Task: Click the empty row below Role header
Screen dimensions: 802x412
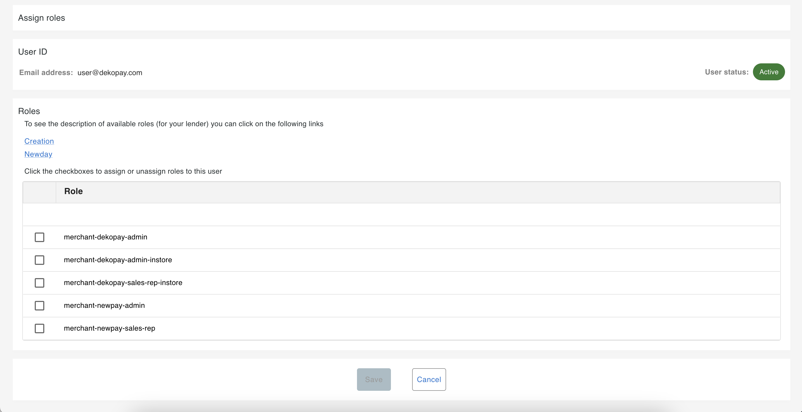Action: [x=401, y=214]
